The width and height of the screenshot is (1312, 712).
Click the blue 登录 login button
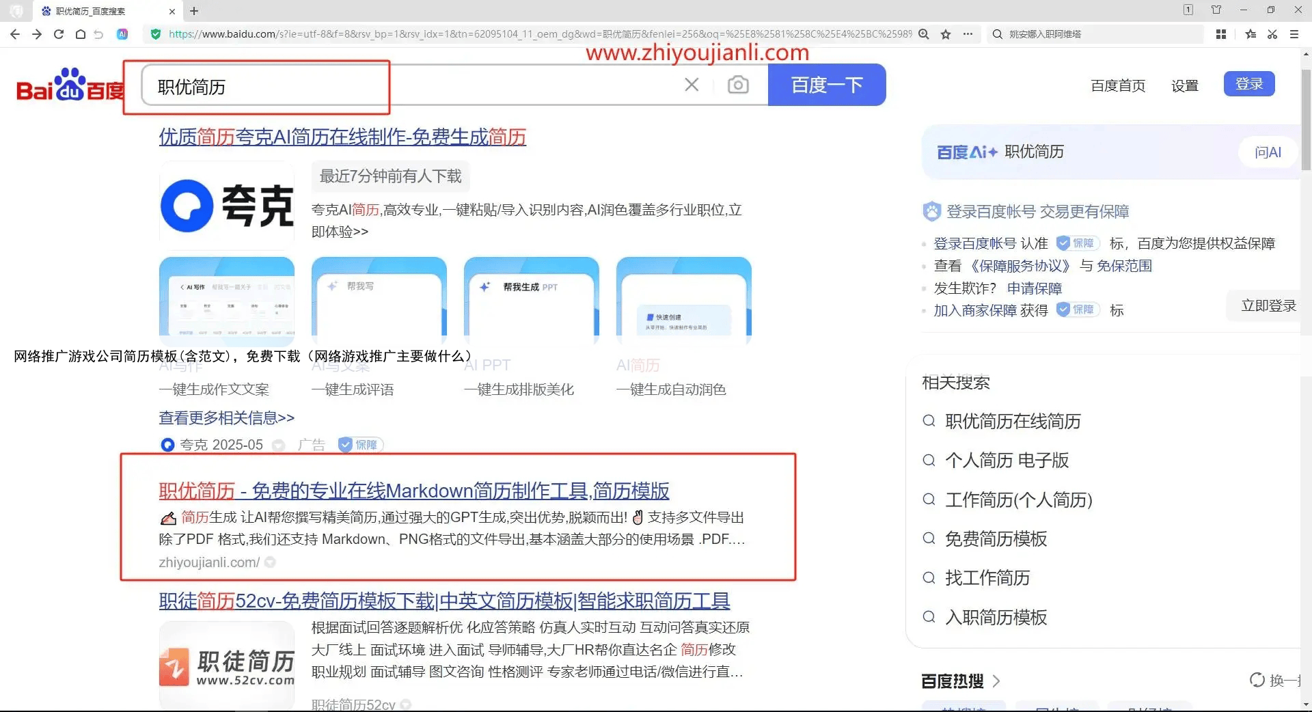(1248, 84)
